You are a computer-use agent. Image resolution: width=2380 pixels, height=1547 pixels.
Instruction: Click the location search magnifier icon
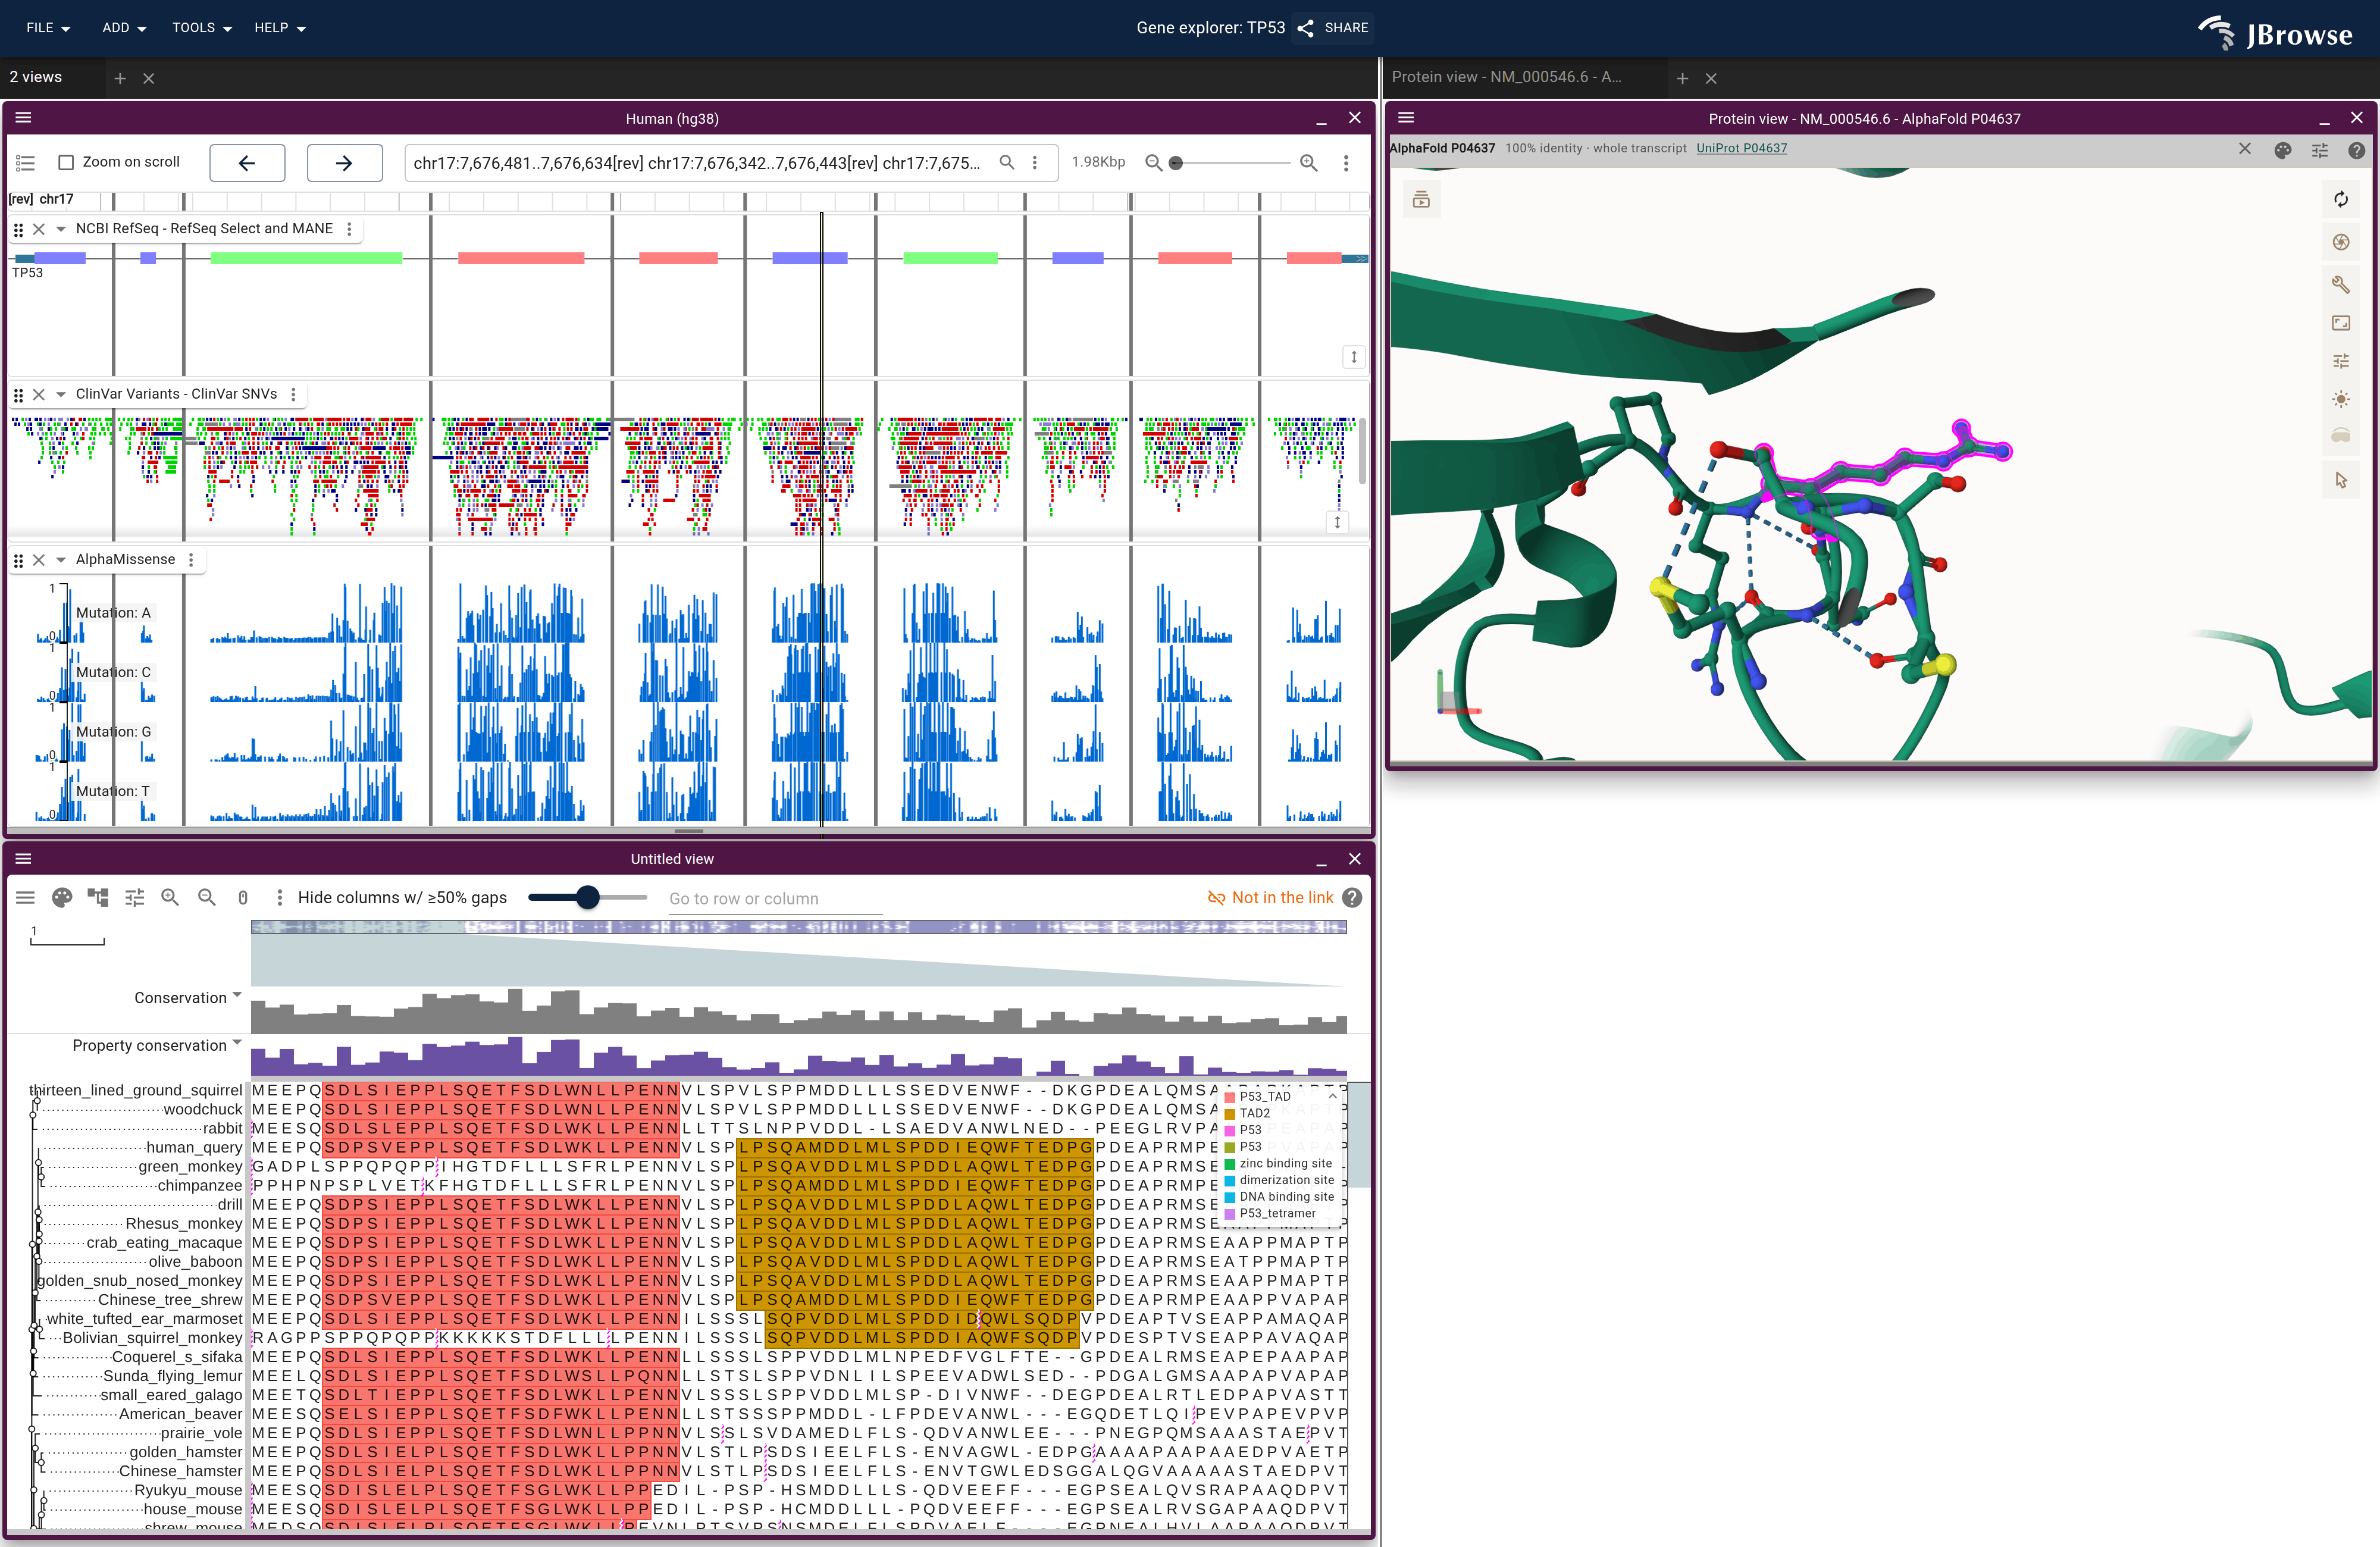click(x=1007, y=162)
